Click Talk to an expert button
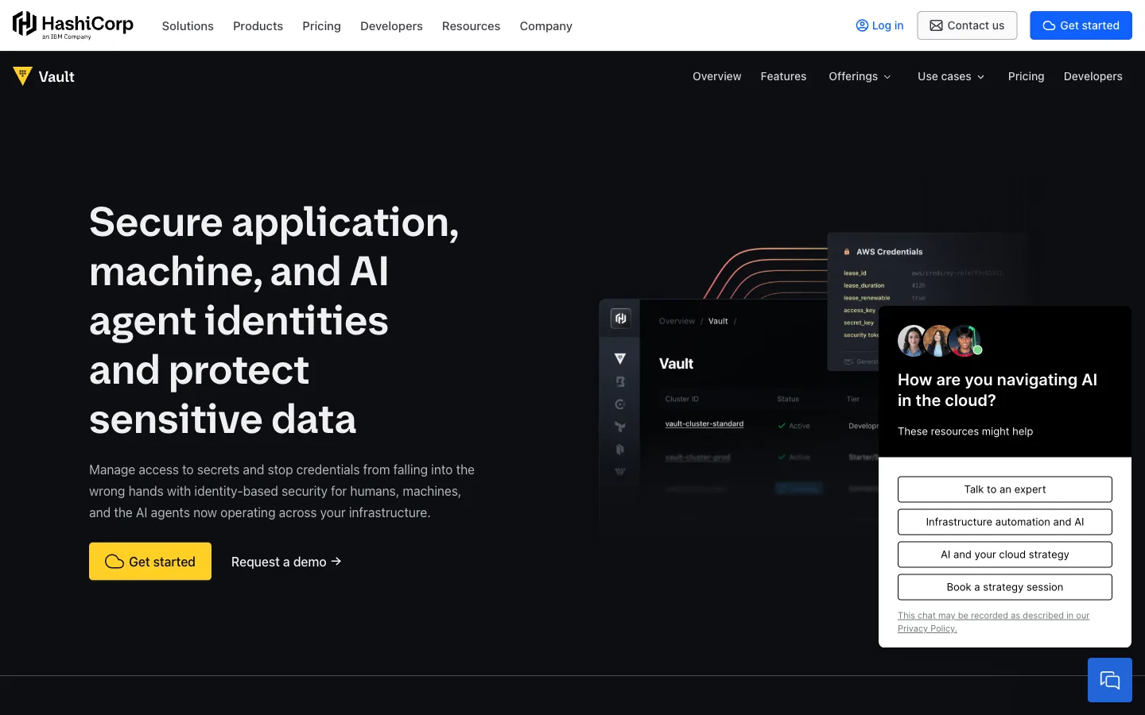Viewport: 1145px width, 715px height. (1005, 489)
